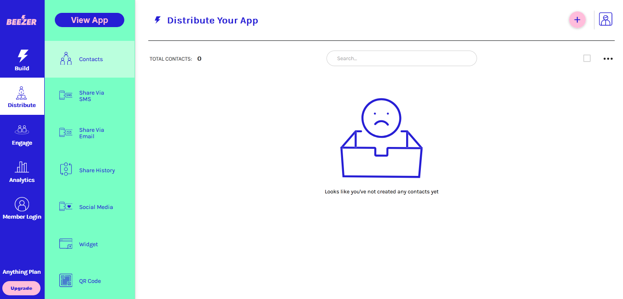This screenshot has height=299, width=623.
Task: Go to the Member Login section
Action: [x=22, y=209]
